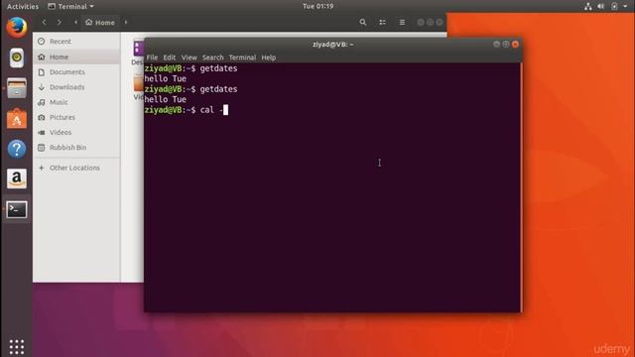
Task: Search in Files window
Action: coord(363,22)
